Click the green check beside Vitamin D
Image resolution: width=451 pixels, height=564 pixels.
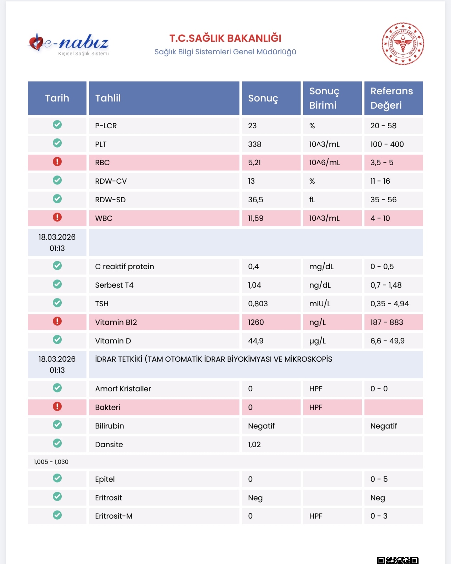(x=57, y=340)
